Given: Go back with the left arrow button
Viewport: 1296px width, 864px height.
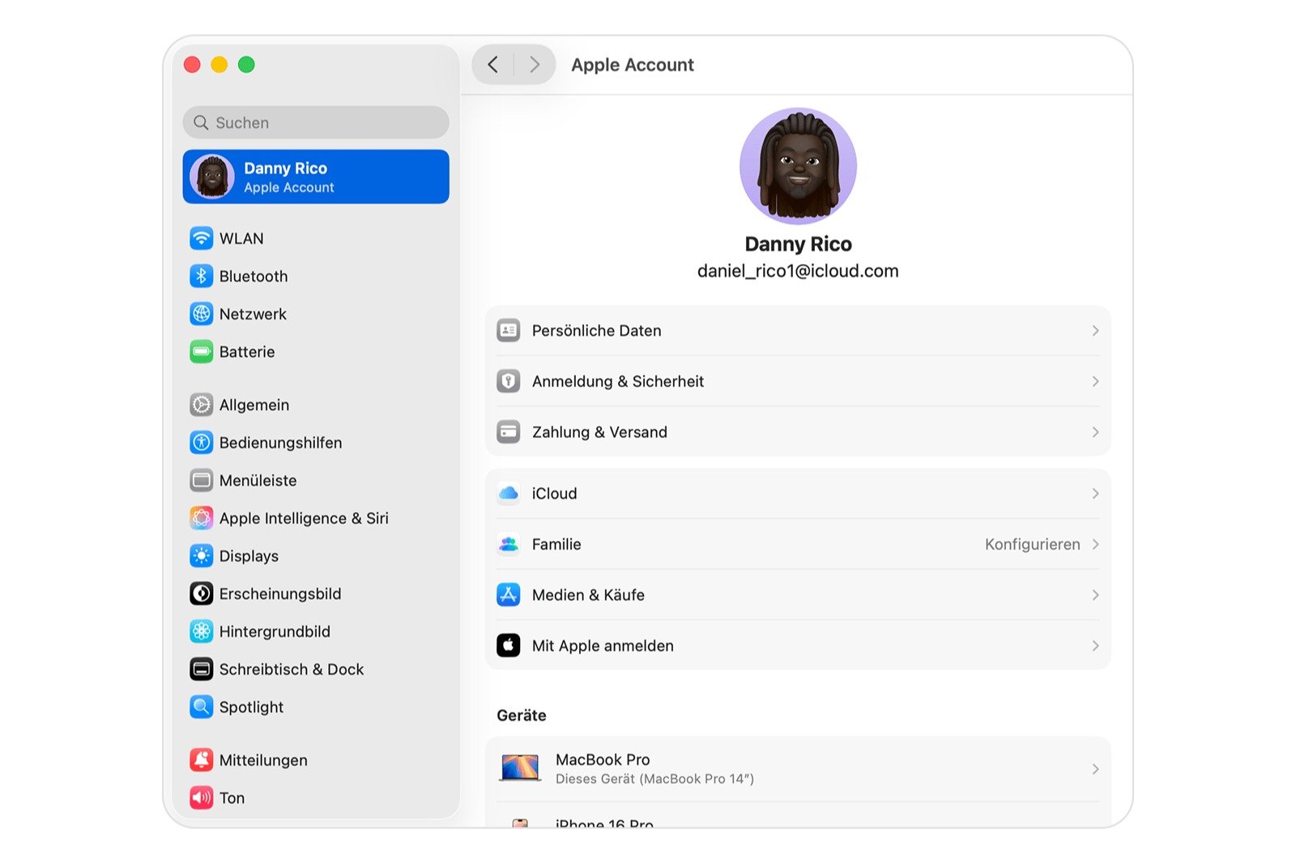Looking at the screenshot, I should click(x=493, y=65).
